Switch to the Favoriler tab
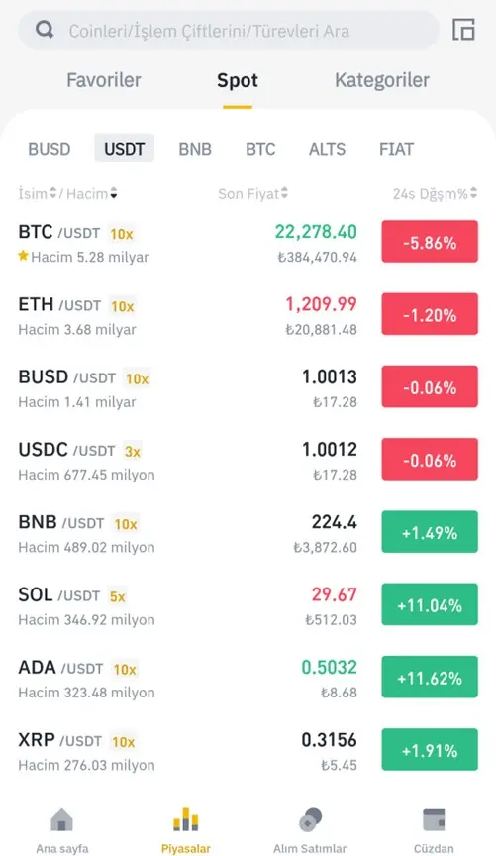 104,80
